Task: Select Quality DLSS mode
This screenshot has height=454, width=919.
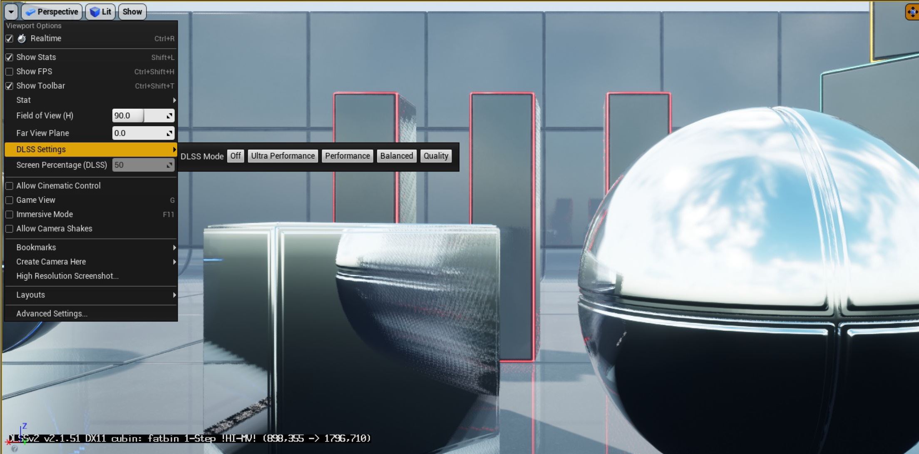Action: (x=436, y=156)
